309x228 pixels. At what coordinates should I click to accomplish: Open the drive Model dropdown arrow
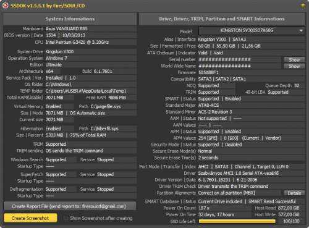tap(301, 31)
